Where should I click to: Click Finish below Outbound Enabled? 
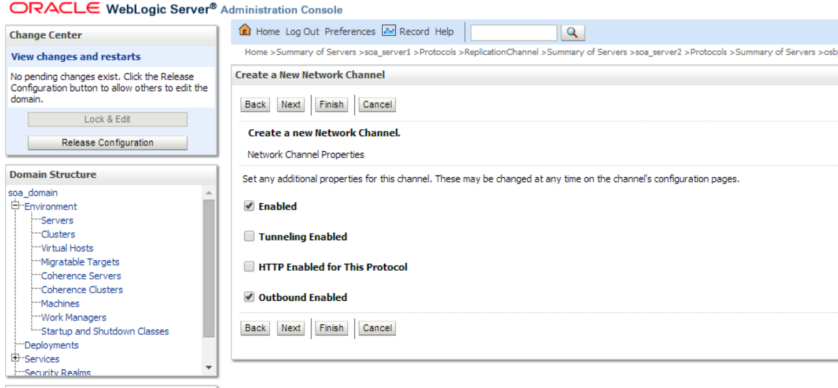coord(332,328)
